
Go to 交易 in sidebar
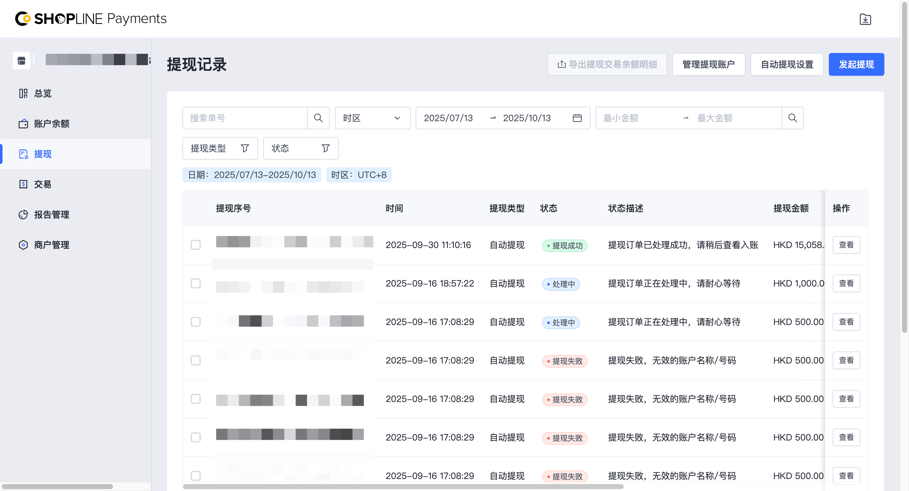point(43,184)
